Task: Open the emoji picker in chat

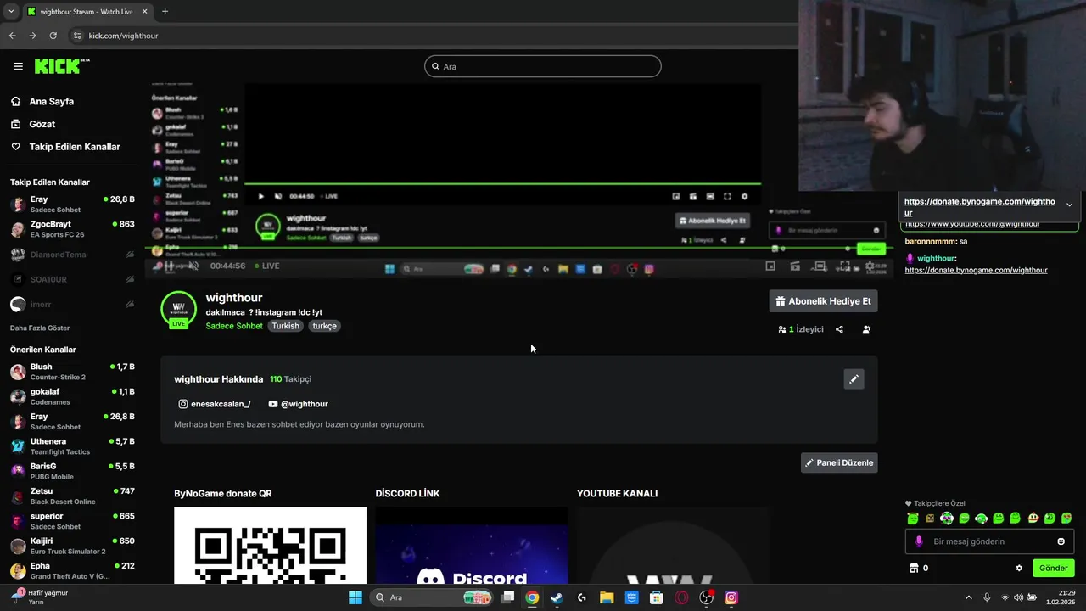Action: 1061,541
